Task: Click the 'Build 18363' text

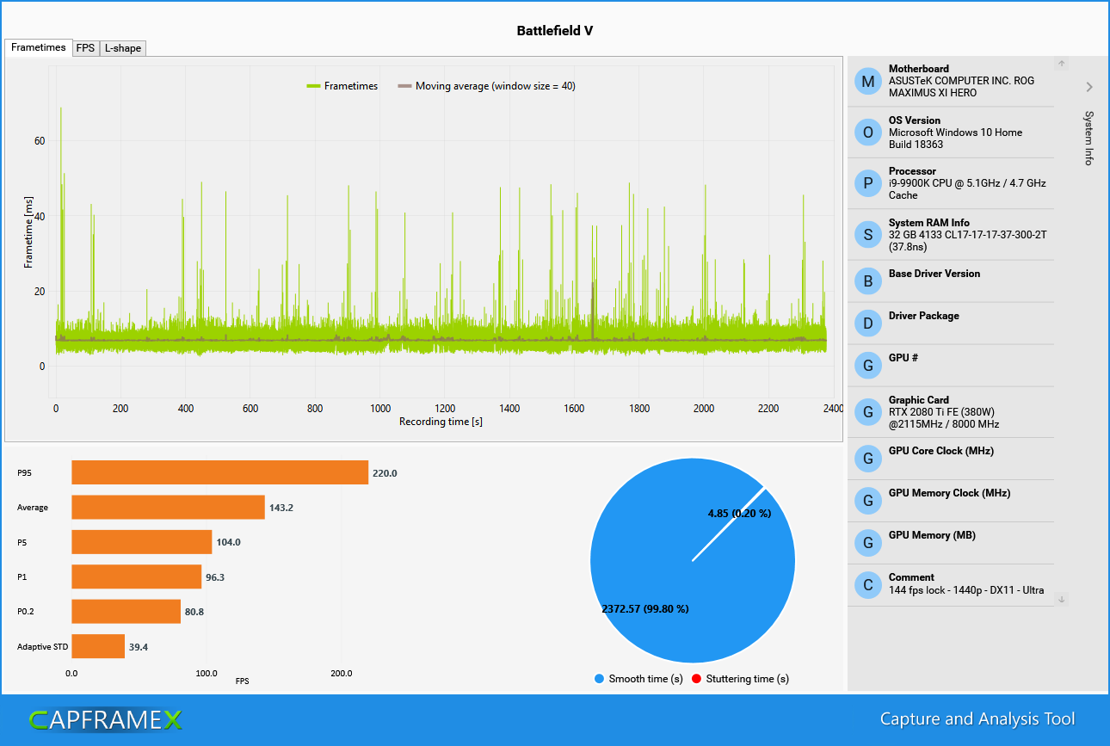Action: (916, 145)
